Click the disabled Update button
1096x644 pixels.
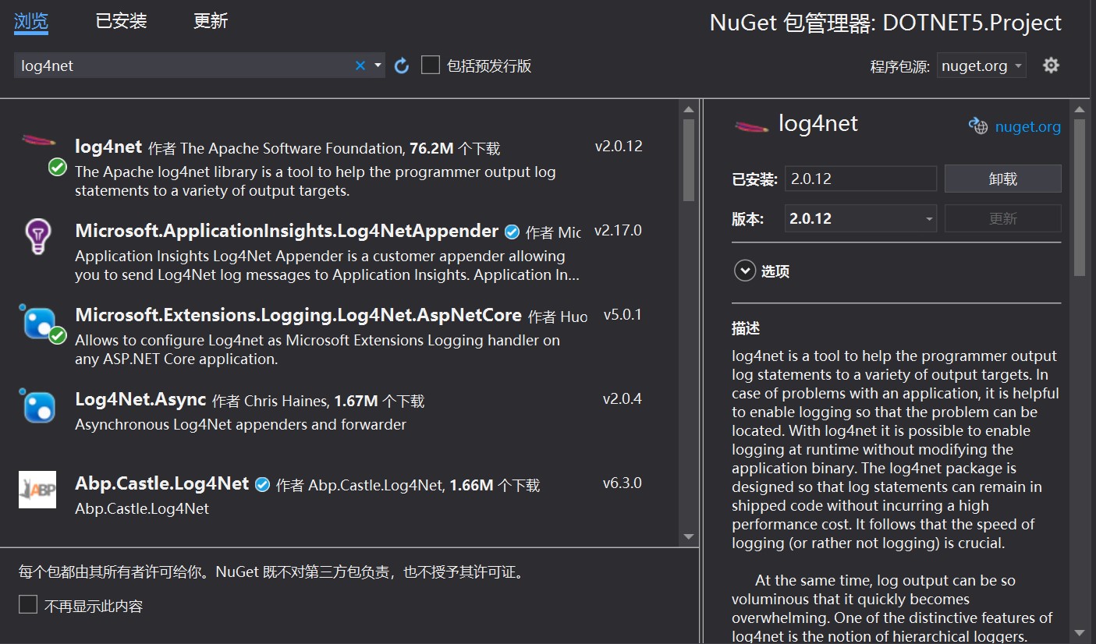(x=1003, y=219)
